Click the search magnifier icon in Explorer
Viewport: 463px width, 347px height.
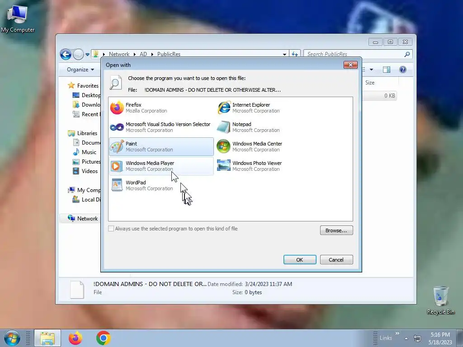point(407,54)
